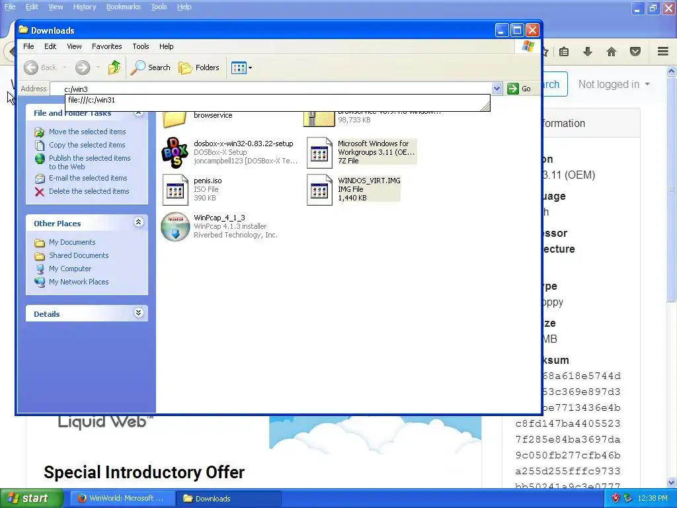677x508 pixels.
Task: Open the Back history dropdown arrow
Action: click(x=65, y=67)
